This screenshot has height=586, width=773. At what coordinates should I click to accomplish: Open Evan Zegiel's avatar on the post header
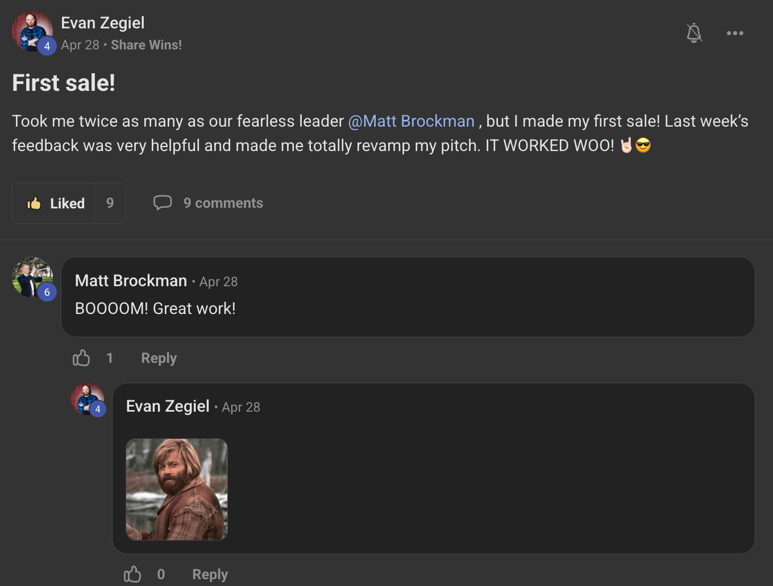point(32,31)
